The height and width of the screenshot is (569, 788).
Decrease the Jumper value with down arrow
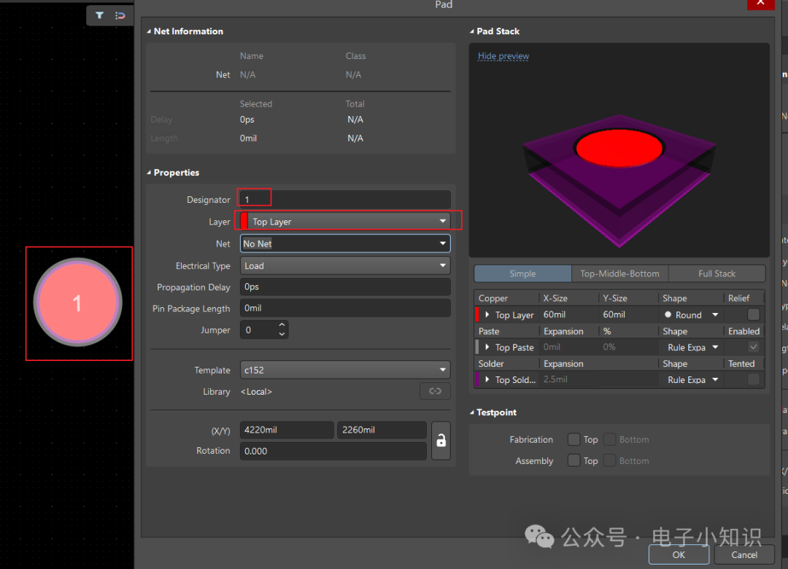[282, 334]
